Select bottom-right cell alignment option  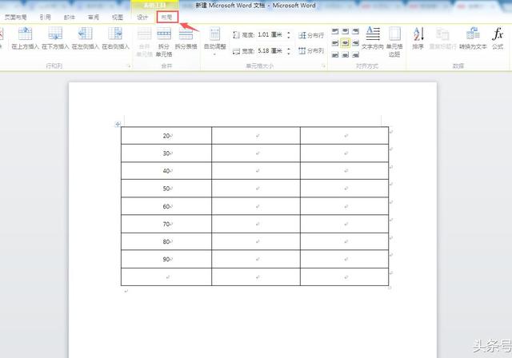click(355, 54)
